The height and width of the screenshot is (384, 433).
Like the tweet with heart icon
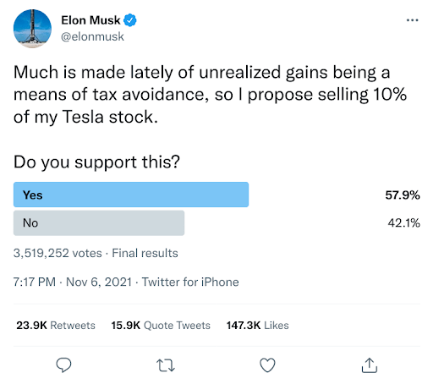(x=267, y=365)
